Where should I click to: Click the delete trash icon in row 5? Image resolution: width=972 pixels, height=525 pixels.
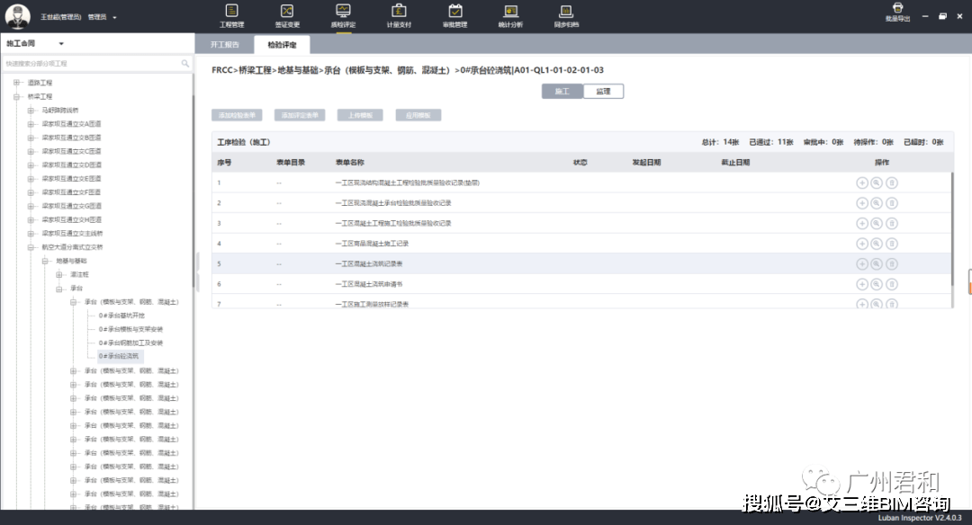point(891,263)
